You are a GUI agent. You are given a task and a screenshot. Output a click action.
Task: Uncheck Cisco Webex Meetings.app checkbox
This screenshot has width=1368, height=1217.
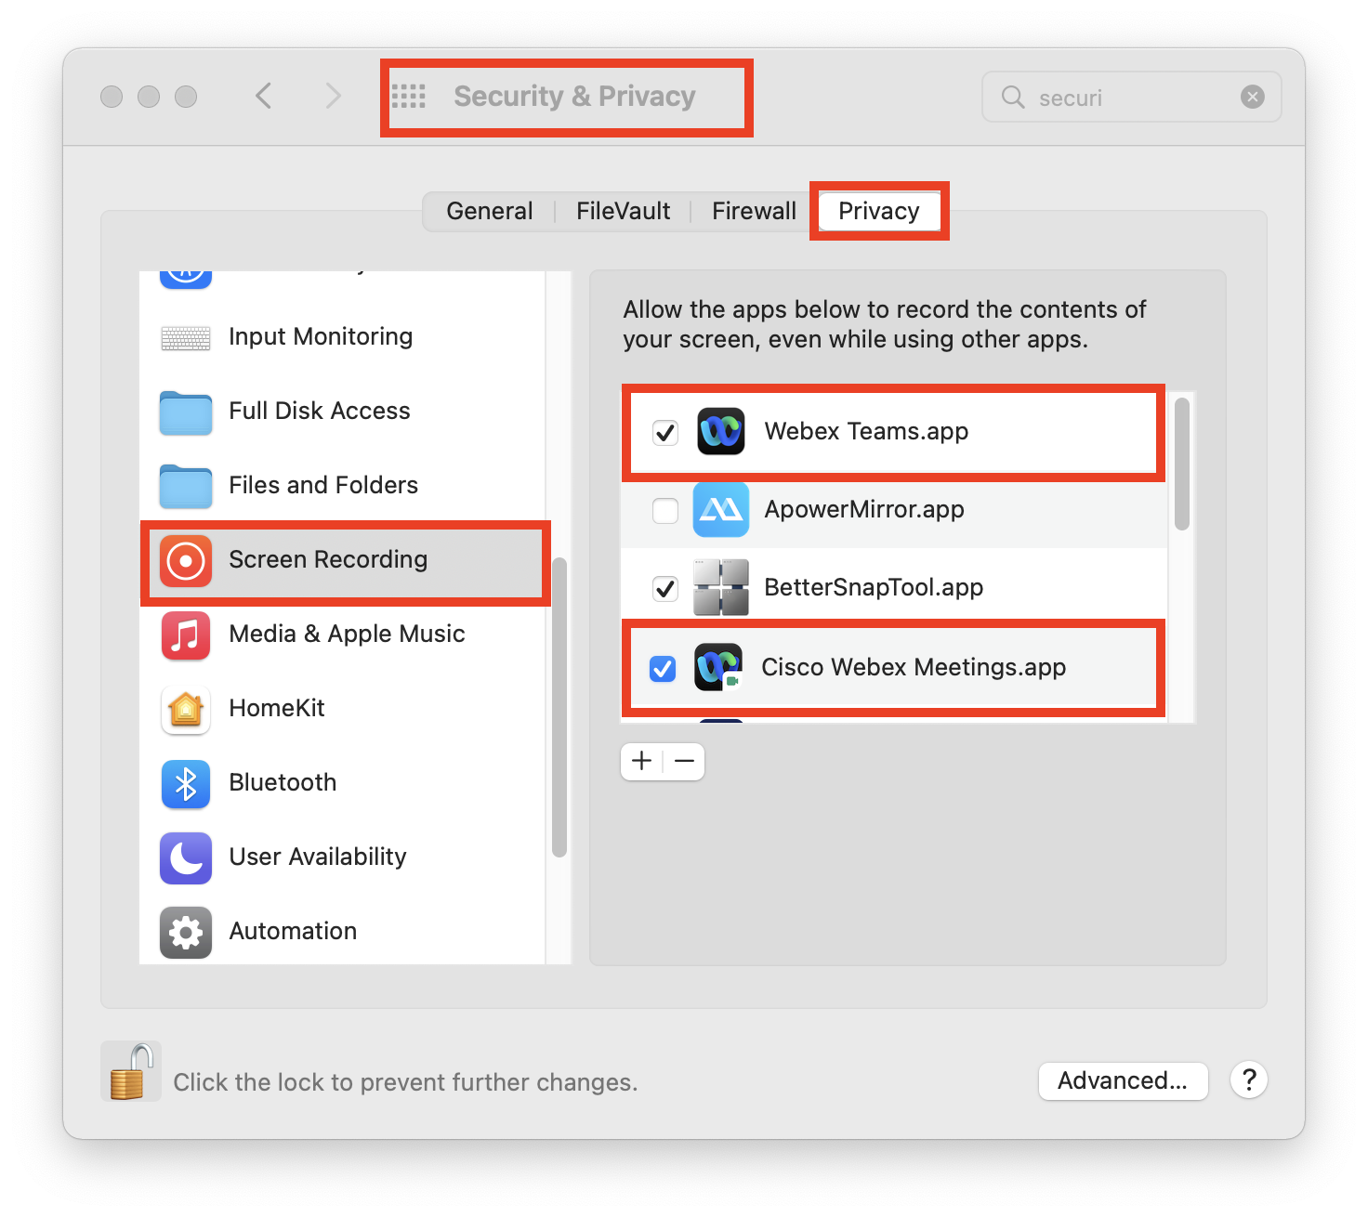point(663,668)
